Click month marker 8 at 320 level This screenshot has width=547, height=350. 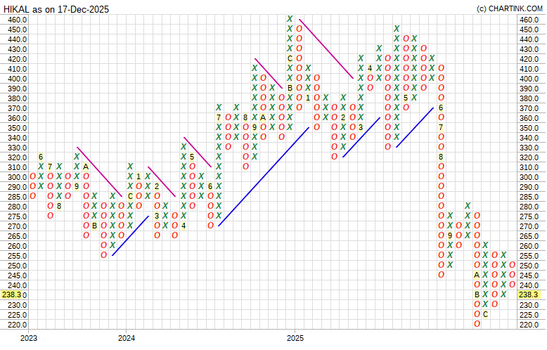click(x=441, y=157)
